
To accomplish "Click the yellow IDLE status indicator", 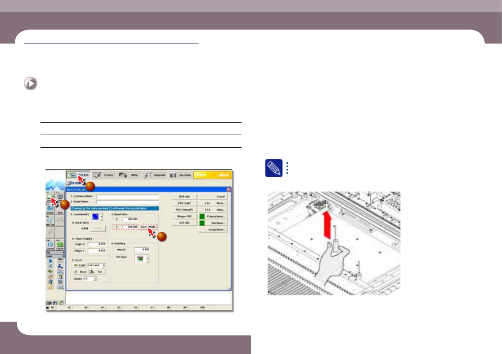I will 212,175.
